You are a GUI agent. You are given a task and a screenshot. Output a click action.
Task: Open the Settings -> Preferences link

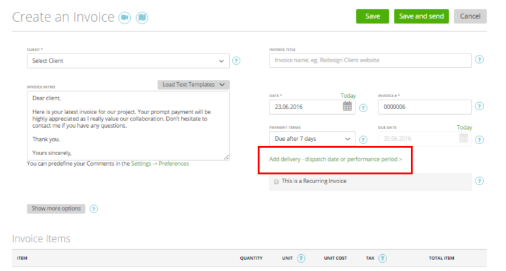(x=160, y=163)
